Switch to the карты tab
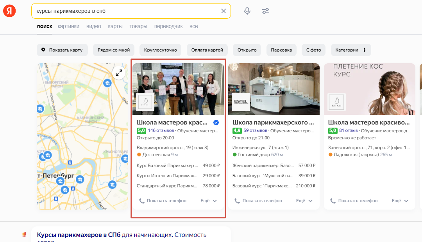This screenshot has width=422, height=242. tap(115, 27)
